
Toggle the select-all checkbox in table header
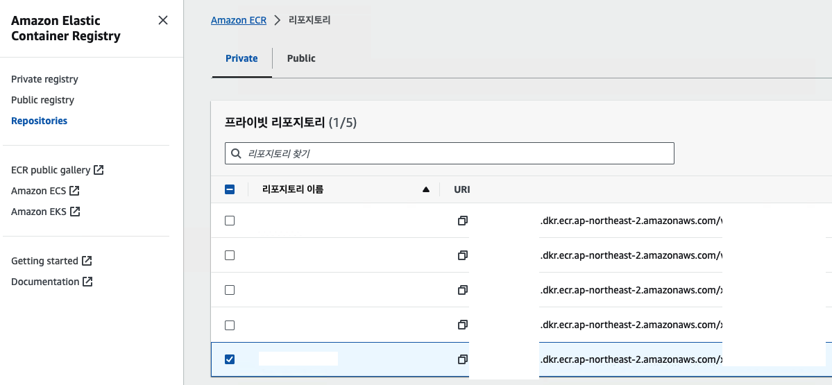(x=230, y=189)
